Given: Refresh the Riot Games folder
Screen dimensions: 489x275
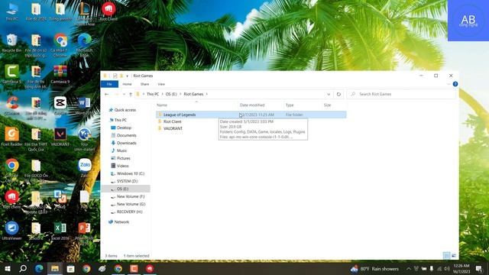Looking at the screenshot, I should coord(338,94).
